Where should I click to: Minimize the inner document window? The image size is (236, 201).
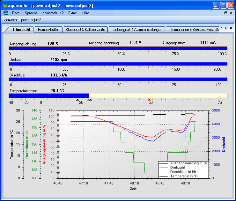tap(220, 13)
